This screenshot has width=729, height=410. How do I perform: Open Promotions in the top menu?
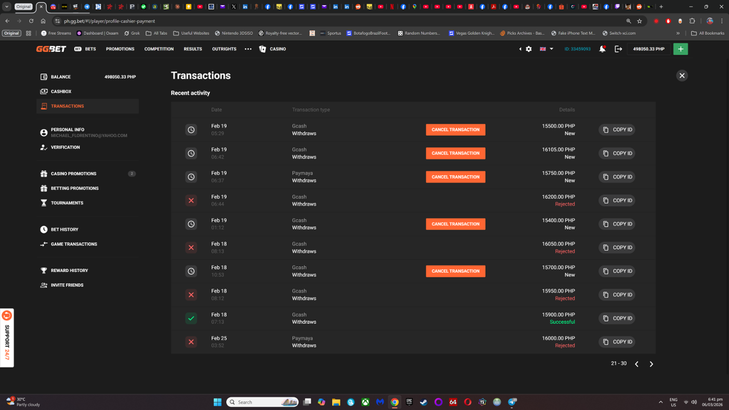tap(120, 49)
